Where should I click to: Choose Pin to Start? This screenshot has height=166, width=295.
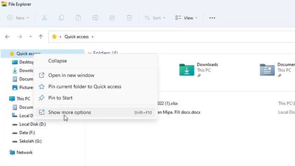click(x=95, y=98)
